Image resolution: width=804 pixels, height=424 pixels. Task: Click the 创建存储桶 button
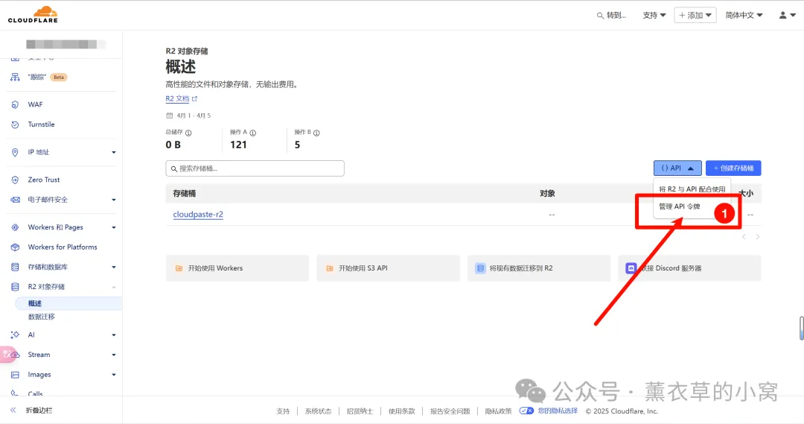pyautogui.click(x=733, y=168)
